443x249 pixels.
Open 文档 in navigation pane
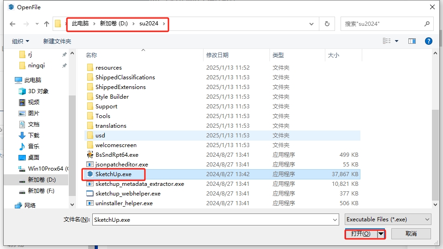[x=33, y=124]
